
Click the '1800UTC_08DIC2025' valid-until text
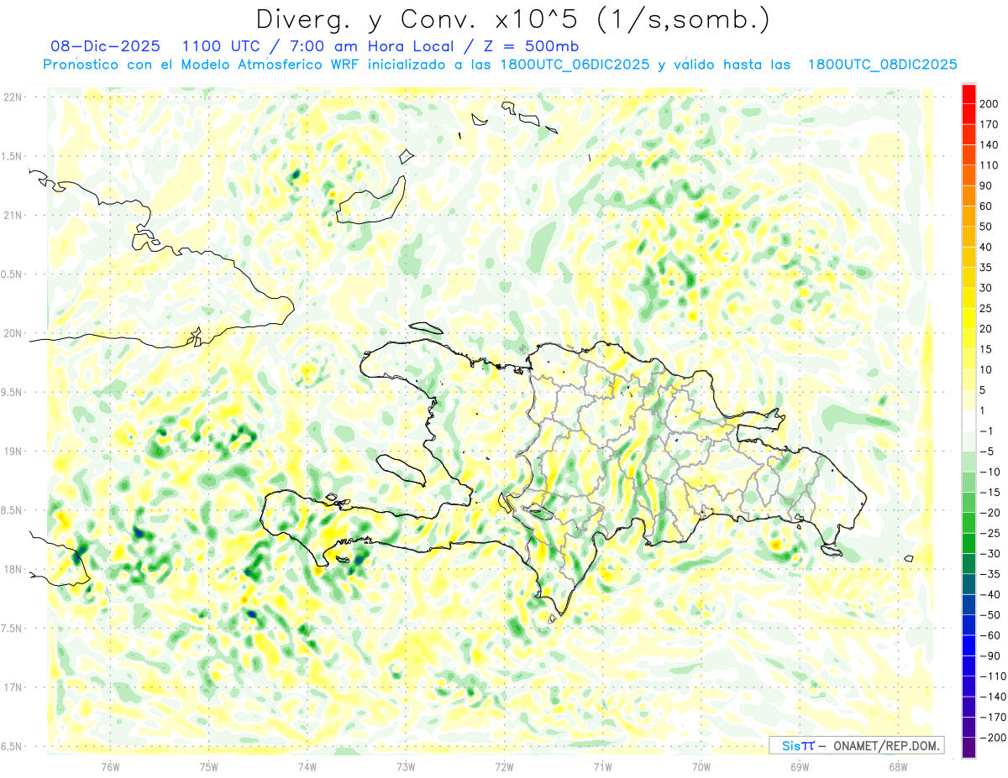click(882, 65)
